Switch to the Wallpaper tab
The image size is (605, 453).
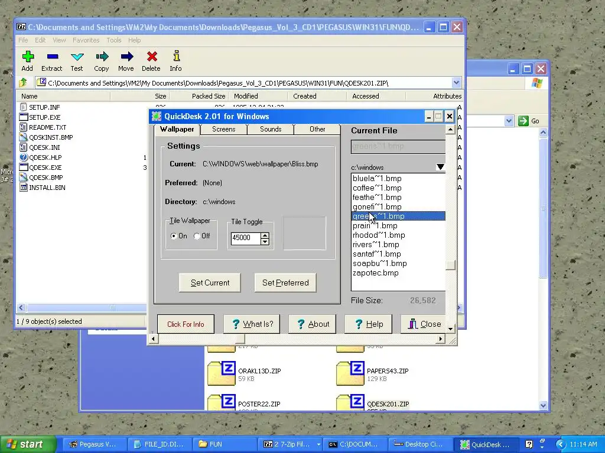click(x=177, y=129)
